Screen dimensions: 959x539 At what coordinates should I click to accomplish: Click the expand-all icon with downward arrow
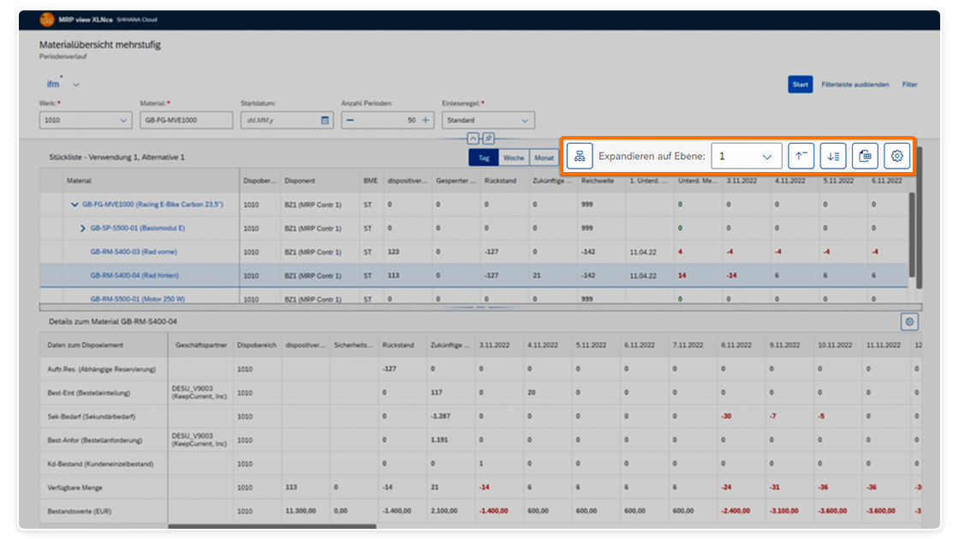pyautogui.click(x=832, y=156)
